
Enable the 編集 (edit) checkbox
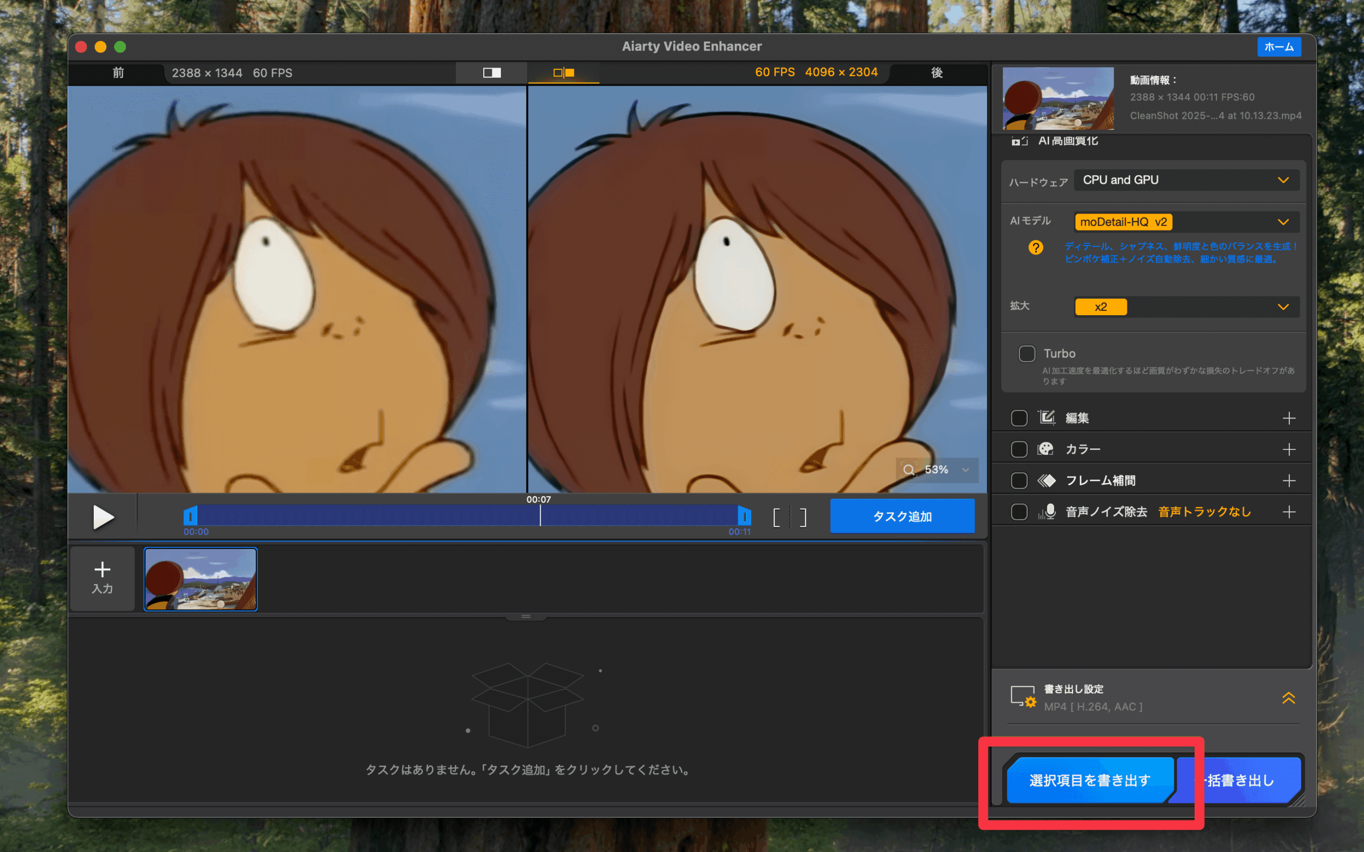point(1019,418)
